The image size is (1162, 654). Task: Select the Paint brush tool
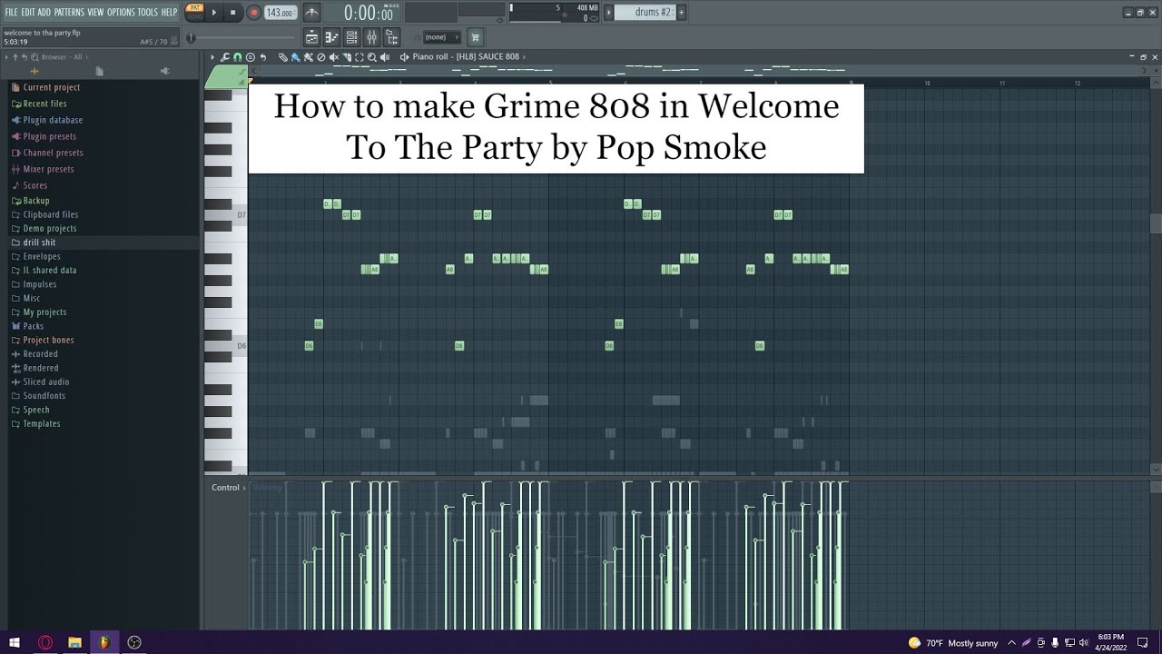[x=295, y=57]
